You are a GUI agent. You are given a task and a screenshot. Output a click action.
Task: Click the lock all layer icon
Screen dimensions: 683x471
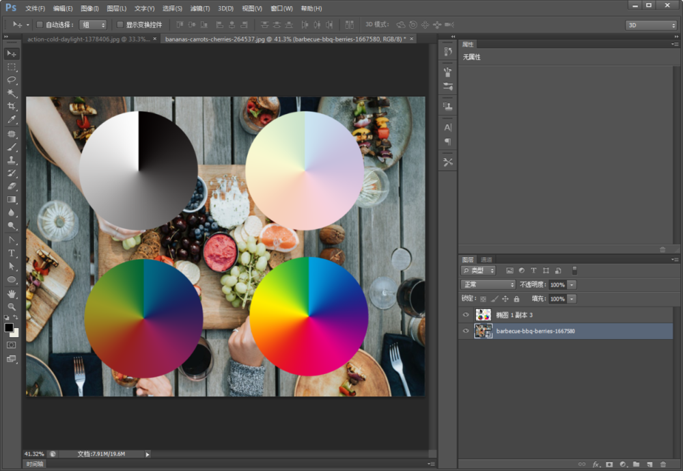pos(516,299)
